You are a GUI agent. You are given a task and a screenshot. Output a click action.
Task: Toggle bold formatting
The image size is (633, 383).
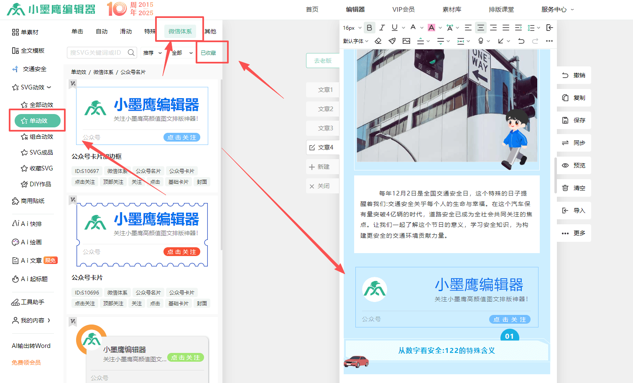tap(369, 28)
